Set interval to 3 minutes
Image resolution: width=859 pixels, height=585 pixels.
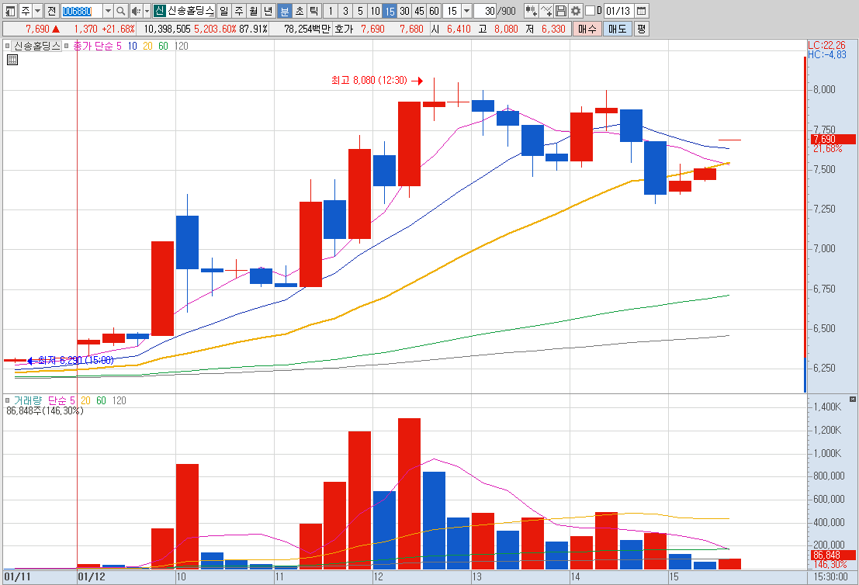click(x=345, y=11)
